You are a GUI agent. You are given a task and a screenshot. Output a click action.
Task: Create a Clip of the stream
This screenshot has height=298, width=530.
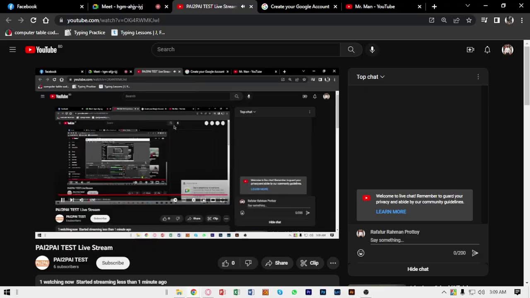(309, 263)
